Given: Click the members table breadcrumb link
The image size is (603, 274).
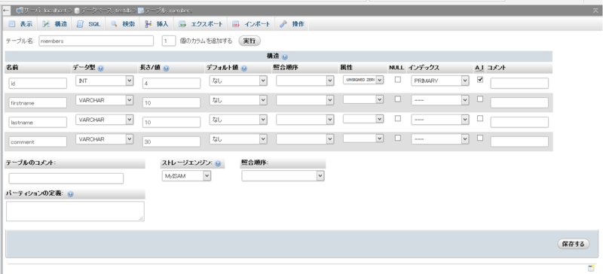Looking at the screenshot, I should pyautogui.click(x=168, y=11).
